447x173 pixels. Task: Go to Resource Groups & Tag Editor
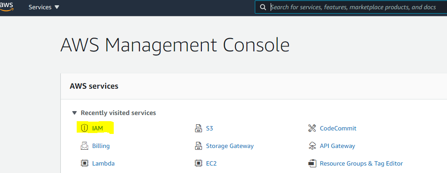coord(361,163)
